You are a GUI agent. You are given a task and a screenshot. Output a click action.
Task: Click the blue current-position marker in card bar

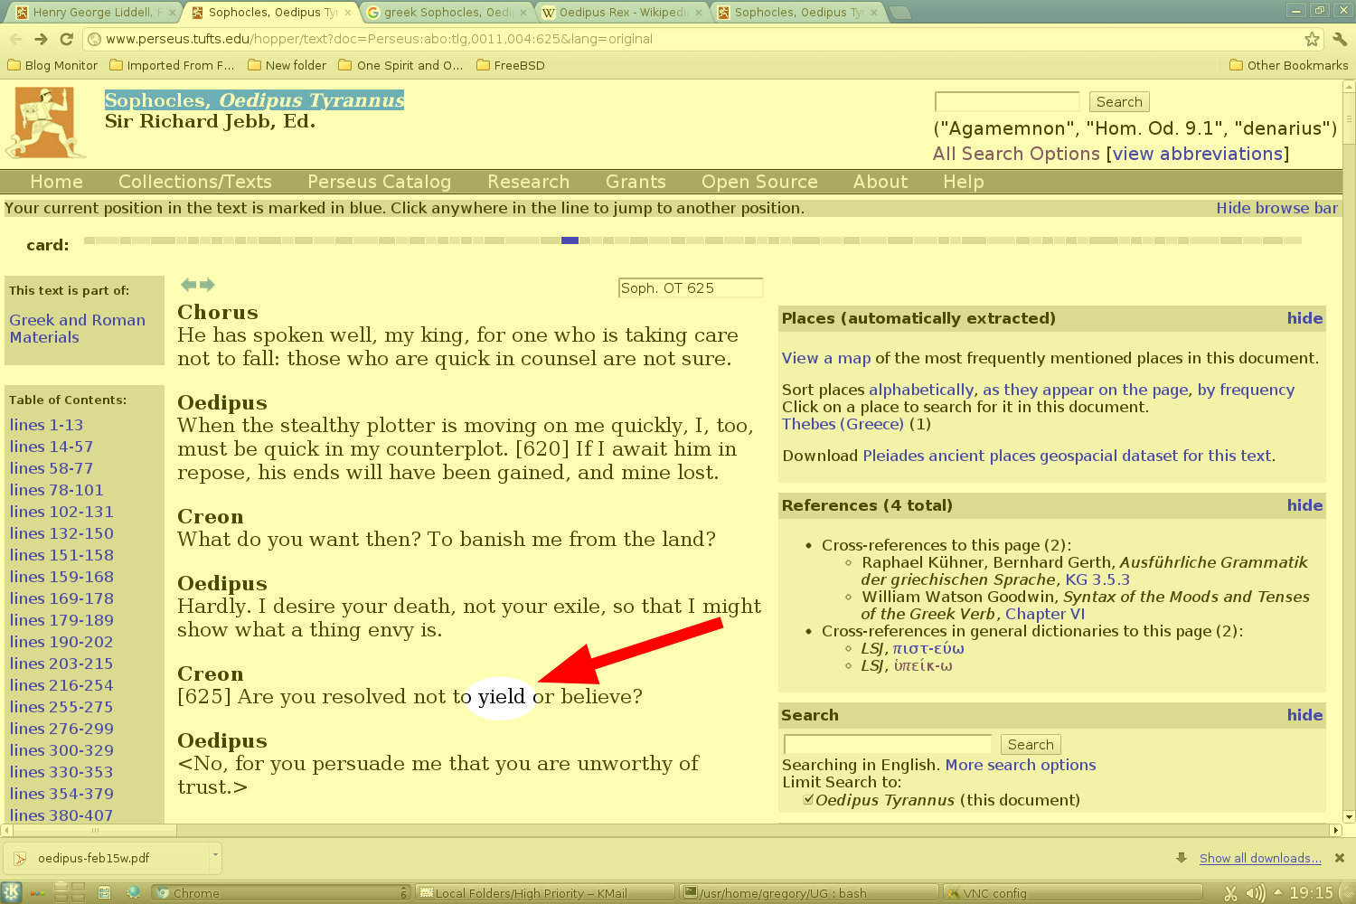click(570, 240)
